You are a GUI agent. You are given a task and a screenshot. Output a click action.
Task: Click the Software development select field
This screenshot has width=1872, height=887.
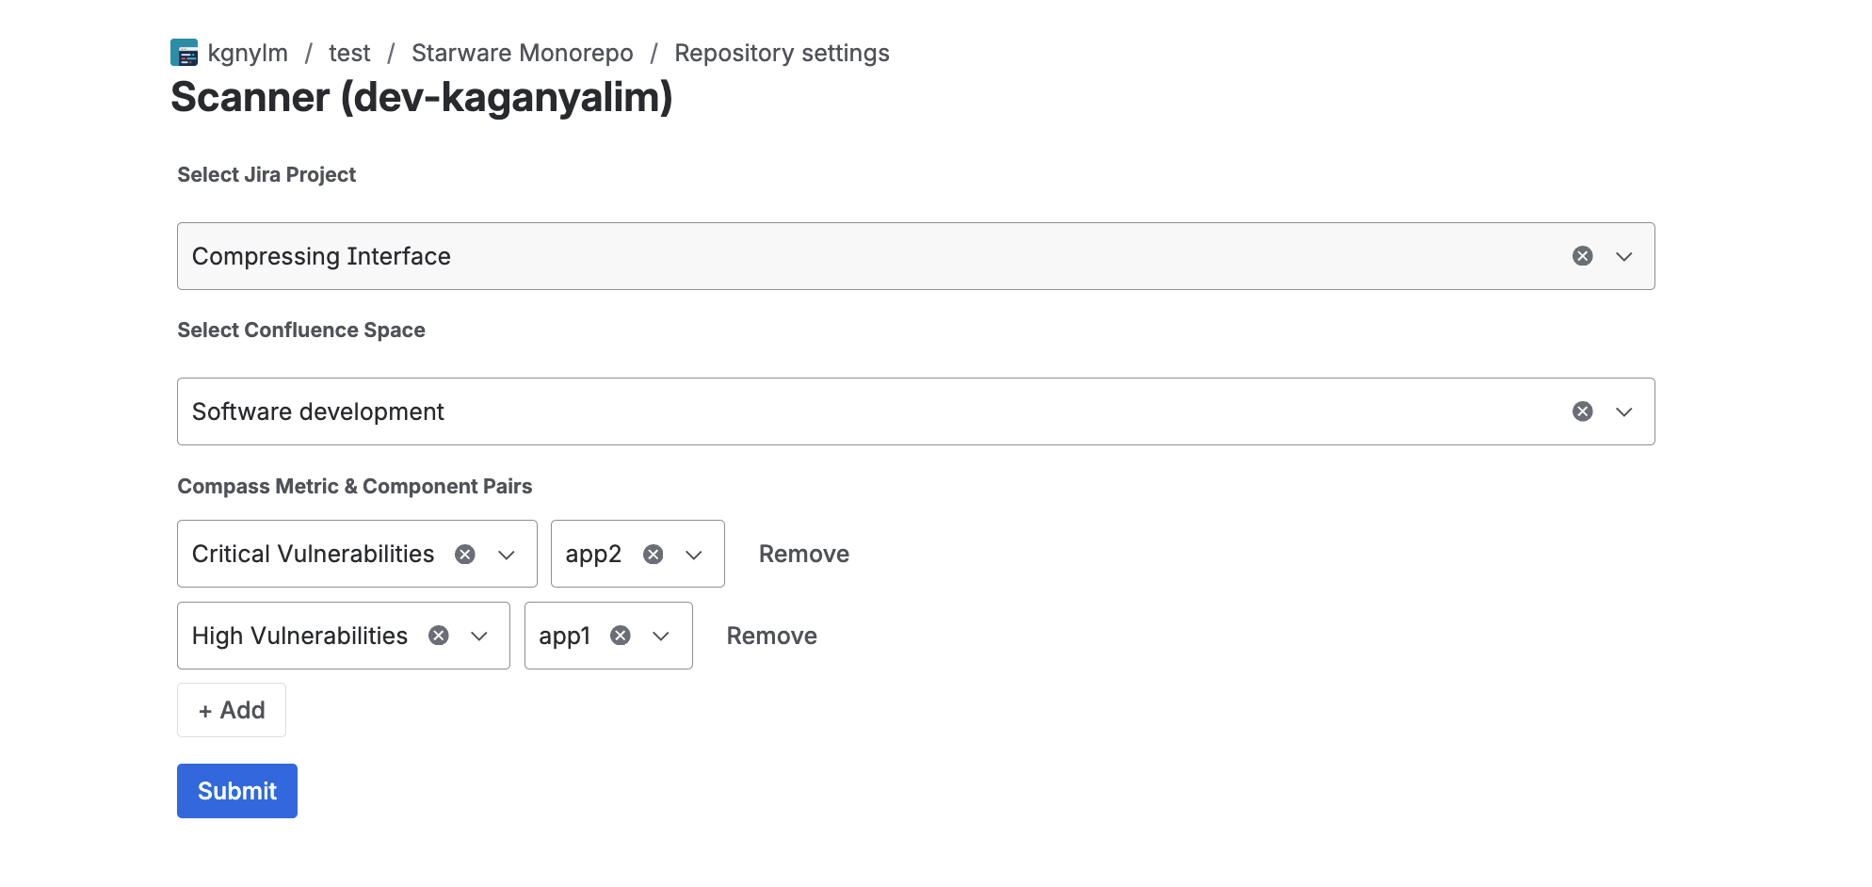(915, 411)
